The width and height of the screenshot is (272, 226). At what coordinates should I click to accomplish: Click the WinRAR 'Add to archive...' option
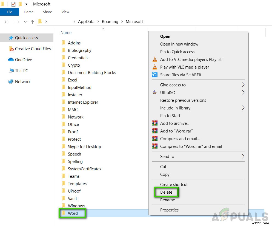click(175, 123)
